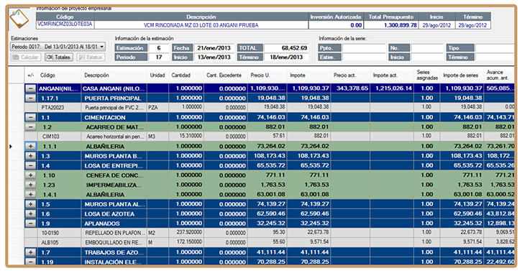Collapse the 1.1 CIMENTACION group
Image resolution: width=522 pixels, height=271 pixels.
point(31,117)
